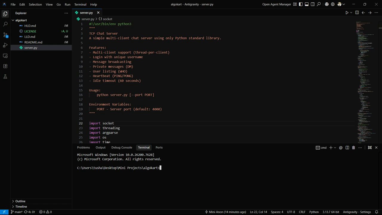Kill terminal with trash icon
The image size is (382, 215).
coord(353,148)
